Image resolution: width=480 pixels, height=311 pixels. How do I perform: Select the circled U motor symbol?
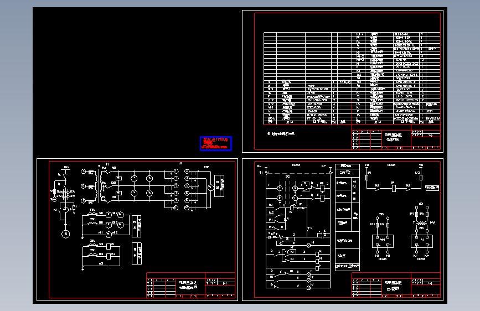(x=65, y=234)
